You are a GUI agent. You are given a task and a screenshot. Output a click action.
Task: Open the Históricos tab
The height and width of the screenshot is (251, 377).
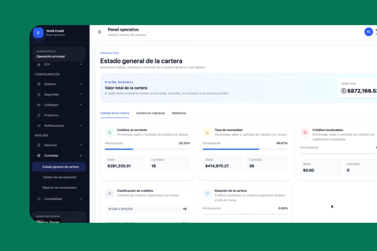pos(179,113)
